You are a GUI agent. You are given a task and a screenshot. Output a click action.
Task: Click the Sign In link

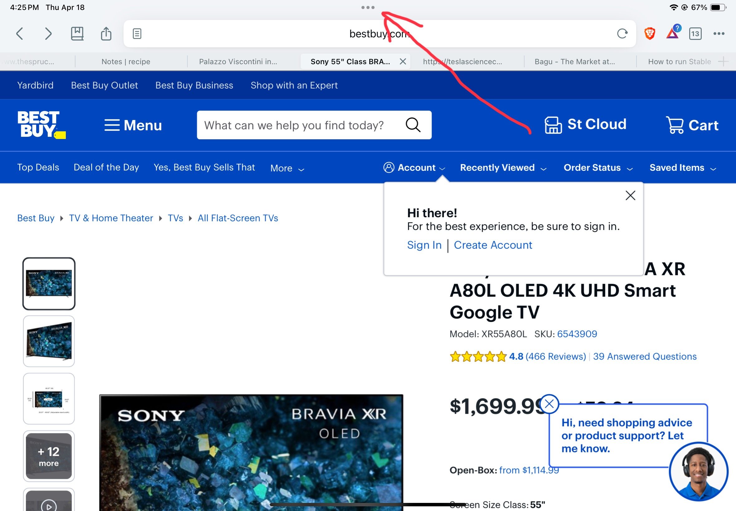pos(424,245)
